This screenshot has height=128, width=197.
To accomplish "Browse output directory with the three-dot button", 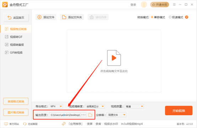I will point(84,115).
